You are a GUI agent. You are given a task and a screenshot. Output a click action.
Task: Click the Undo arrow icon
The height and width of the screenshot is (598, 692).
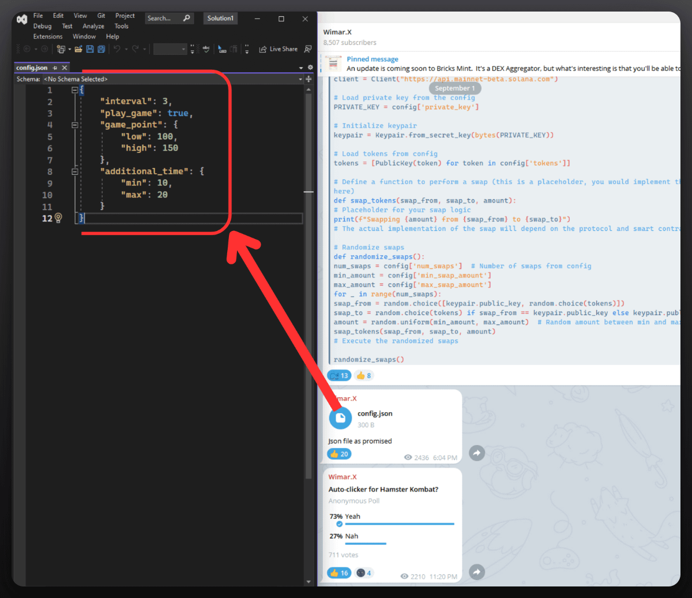pos(117,49)
